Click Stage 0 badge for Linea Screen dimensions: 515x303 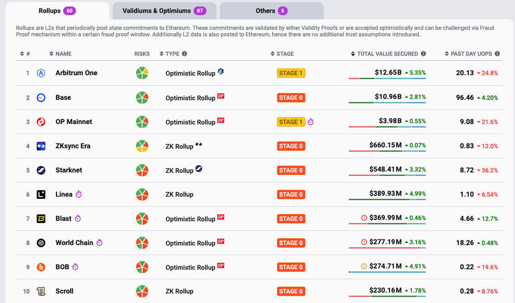pos(291,195)
